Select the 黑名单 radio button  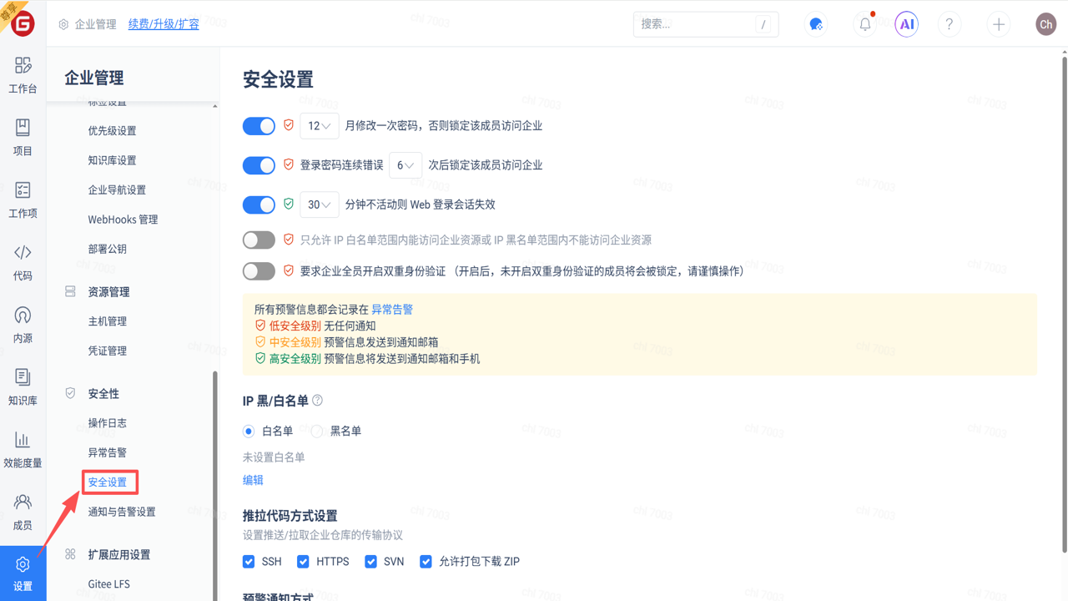click(x=317, y=432)
